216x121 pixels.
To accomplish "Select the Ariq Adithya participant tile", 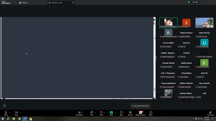I will pos(186,73).
